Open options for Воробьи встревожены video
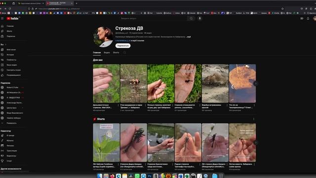Image resolution: width=316 pixels, height=178 pixels. (x=227, y=105)
